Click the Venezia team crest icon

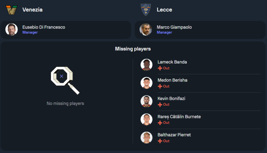pyautogui.click(x=11, y=10)
